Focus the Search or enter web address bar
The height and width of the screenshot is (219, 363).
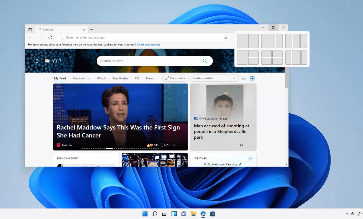pos(143,37)
